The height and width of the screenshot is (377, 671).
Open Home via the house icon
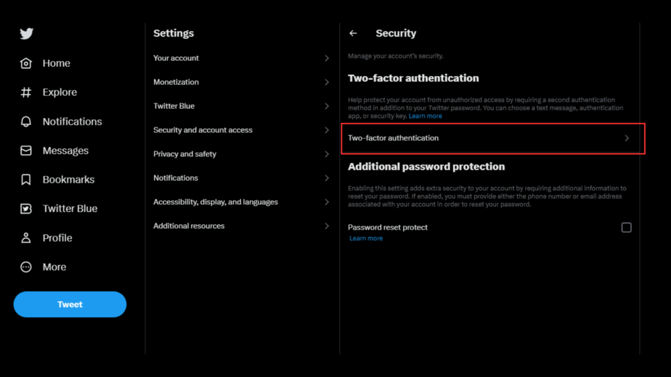click(26, 63)
